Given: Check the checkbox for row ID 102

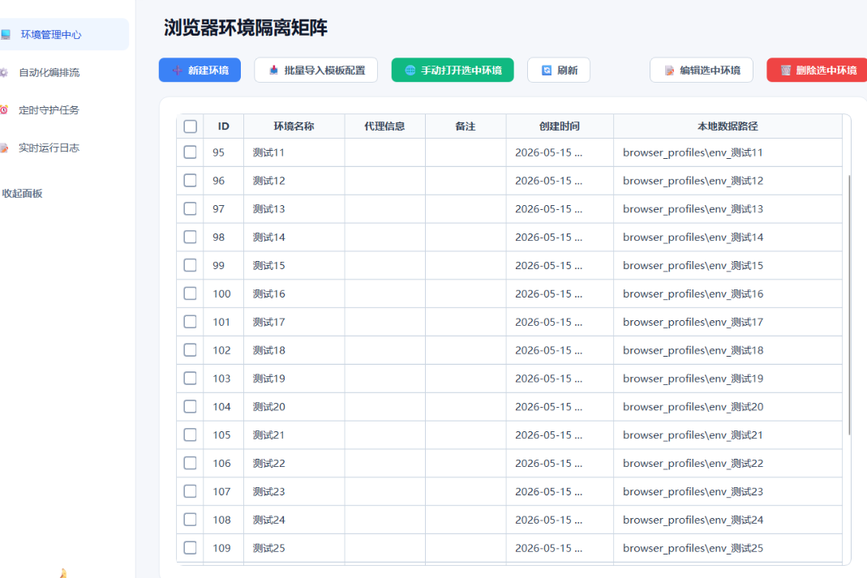Looking at the screenshot, I should click(191, 349).
